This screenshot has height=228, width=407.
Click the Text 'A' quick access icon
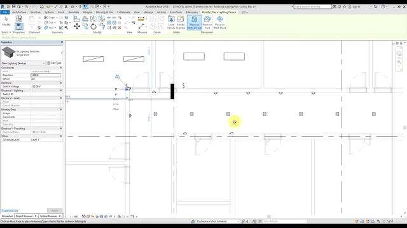click(x=66, y=6)
